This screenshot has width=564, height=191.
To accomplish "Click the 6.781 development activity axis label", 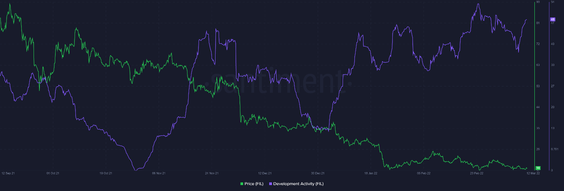I will [554, 149].
